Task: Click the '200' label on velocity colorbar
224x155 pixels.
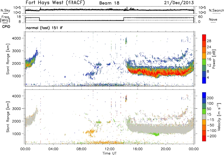Action: 210,98
